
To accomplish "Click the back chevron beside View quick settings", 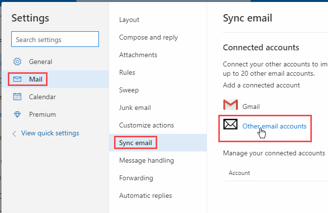I will click(x=14, y=134).
